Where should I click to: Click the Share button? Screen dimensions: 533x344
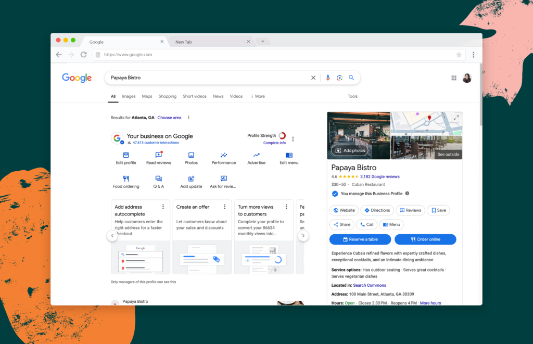(x=342, y=225)
